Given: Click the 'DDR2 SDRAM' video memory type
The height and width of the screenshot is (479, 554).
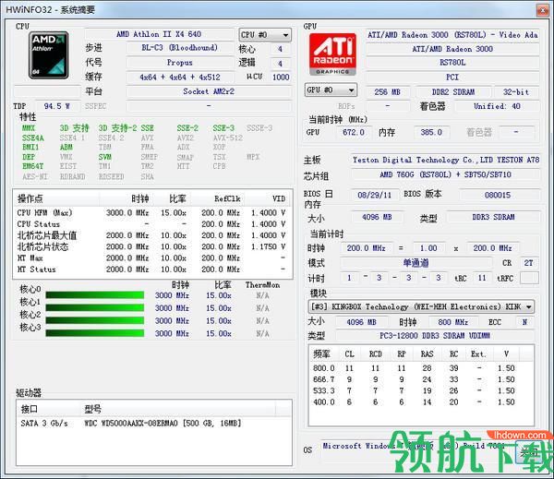Looking at the screenshot, I should pyautogui.click(x=453, y=92).
